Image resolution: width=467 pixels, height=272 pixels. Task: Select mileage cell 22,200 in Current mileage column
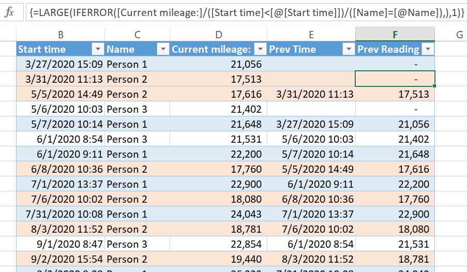click(219, 154)
